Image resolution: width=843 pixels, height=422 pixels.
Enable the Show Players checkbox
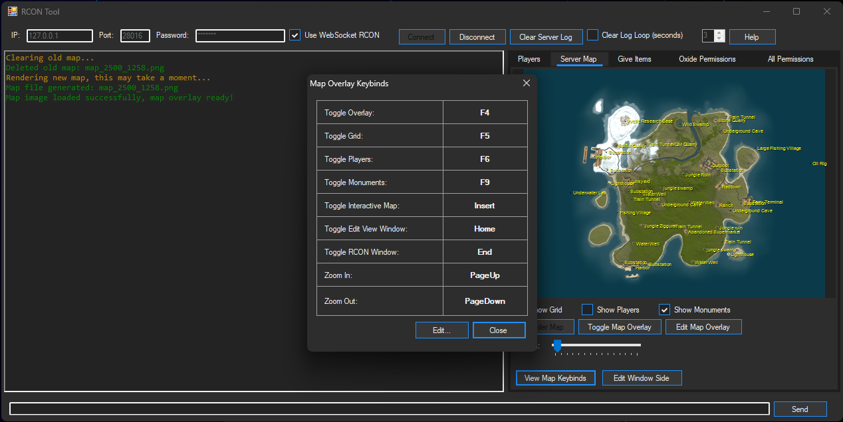point(587,310)
